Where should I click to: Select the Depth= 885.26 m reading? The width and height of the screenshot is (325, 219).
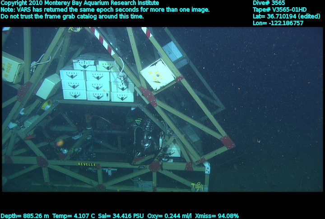(25, 216)
